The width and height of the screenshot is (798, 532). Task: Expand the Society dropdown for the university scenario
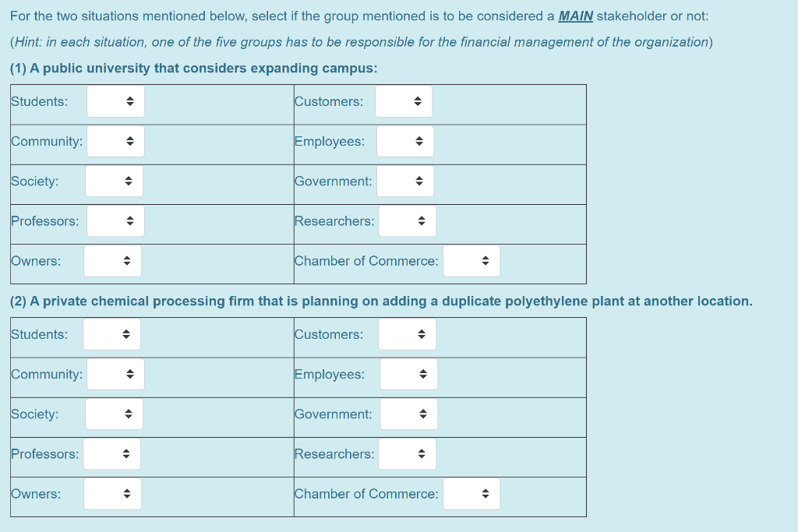(114, 181)
